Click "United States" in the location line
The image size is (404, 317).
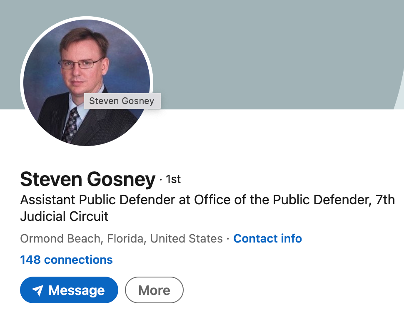186,239
